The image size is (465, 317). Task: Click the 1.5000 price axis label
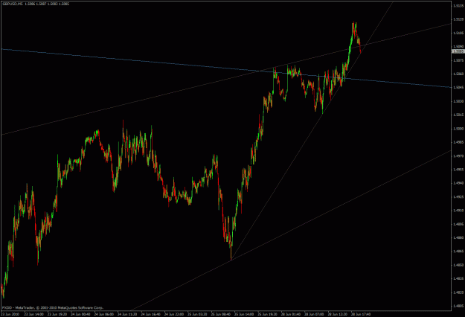pos(458,129)
